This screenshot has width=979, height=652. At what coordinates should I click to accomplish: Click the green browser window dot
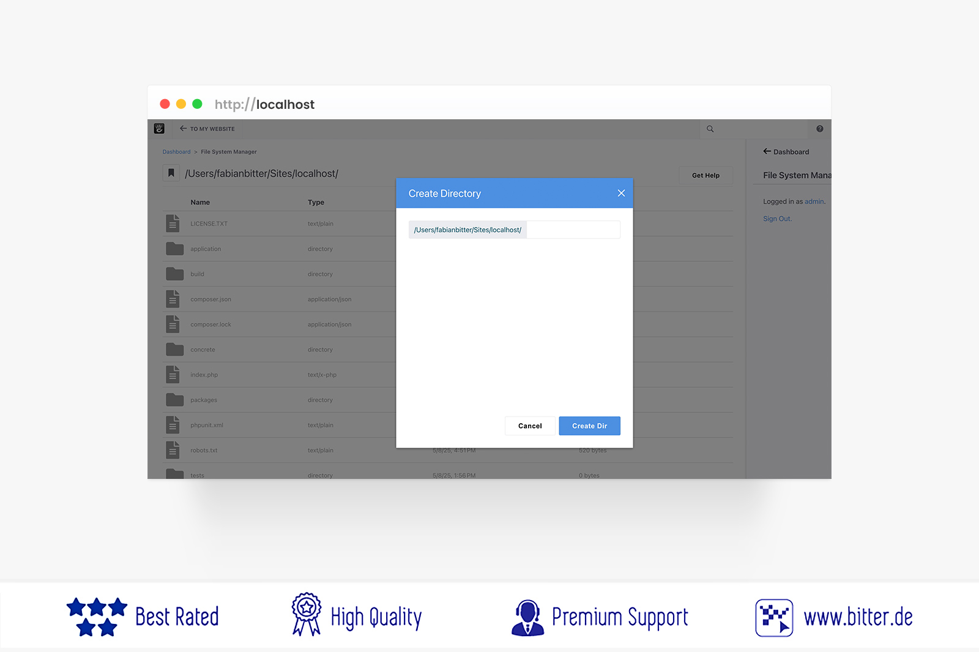click(x=197, y=104)
